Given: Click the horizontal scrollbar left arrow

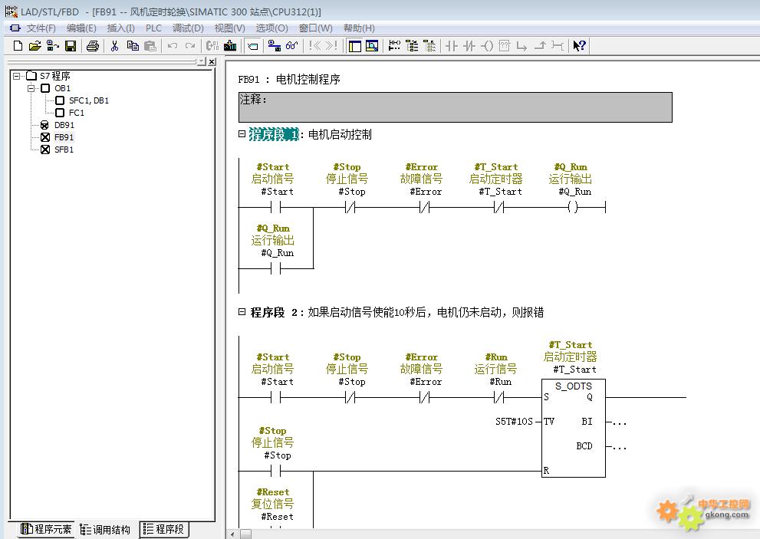Looking at the screenshot, I should click(x=232, y=534).
